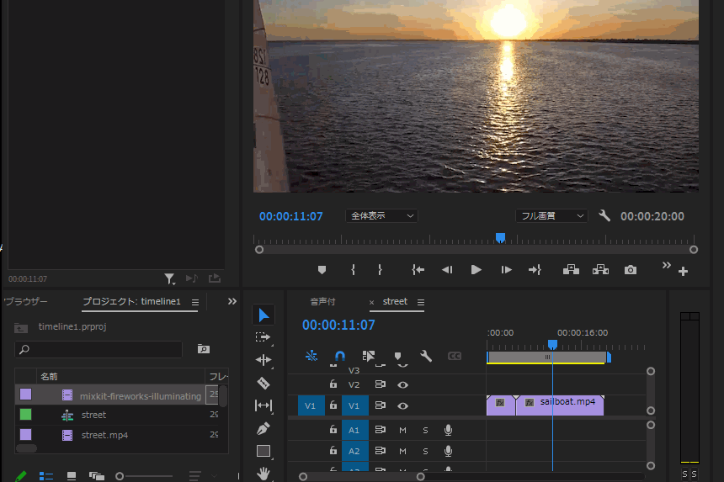Click Mark Out bracket button
Screen dimensions: 724x482
(x=380, y=270)
